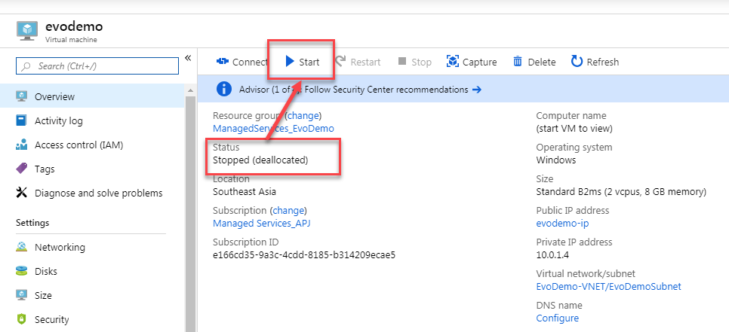The width and height of the screenshot is (729, 332).
Task: Click the purple Tags icon
Action: tap(21, 169)
